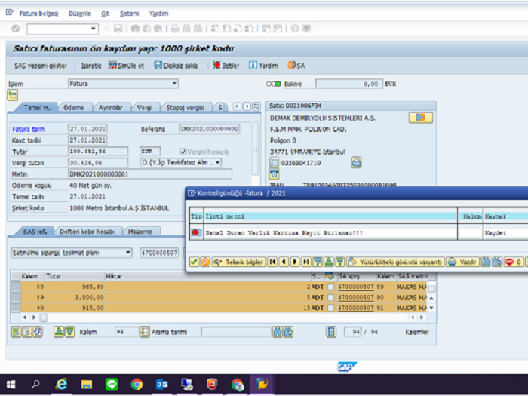This screenshot has height=396, width=528.
Task: Sort ascending in the Kontrol günlüğü dialog
Action: pos(329,262)
